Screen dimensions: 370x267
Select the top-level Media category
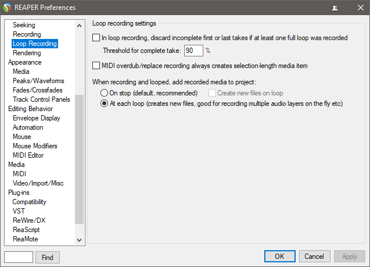tap(16, 165)
